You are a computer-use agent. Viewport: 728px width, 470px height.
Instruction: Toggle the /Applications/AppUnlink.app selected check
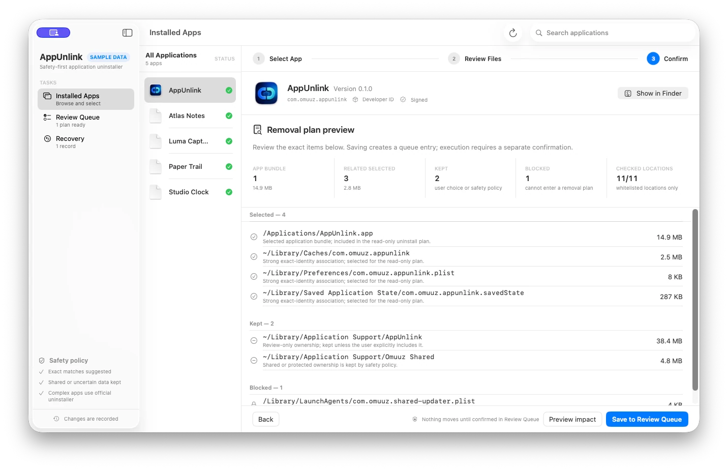pos(254,237)
